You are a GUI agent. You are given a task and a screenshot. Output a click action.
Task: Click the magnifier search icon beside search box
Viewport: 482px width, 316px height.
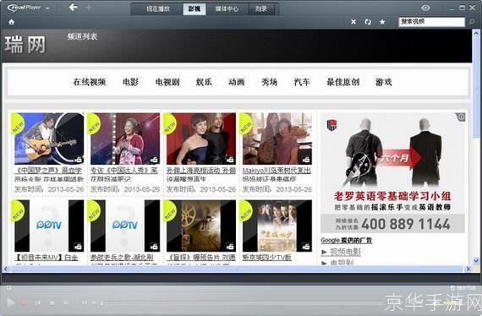(471, 22)
